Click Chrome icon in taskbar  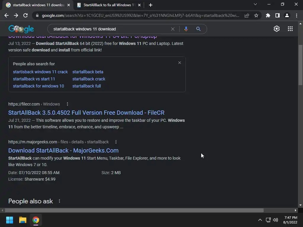(x=36, y=220)
